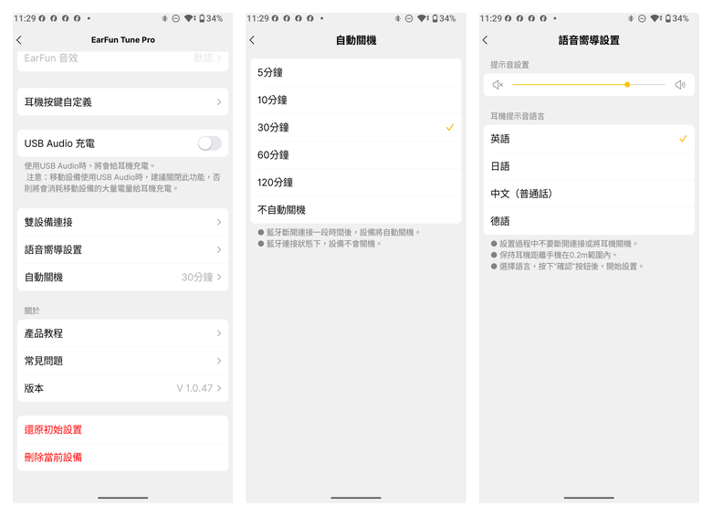Image resolution: width=712 pixels, height=516 pixels.
Task: Open 耳機按鍵自定義 settings
Action: (x=122, y=101)
